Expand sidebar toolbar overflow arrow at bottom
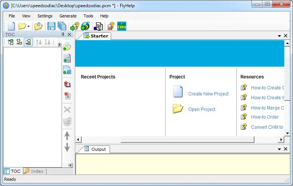This screenshot has height=186, width=293. click(x=70, y=165)
